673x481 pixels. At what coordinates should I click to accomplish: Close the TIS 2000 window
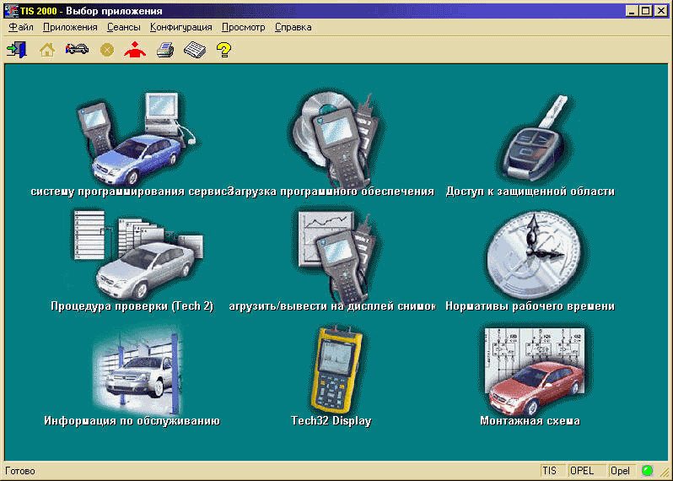[x=661, y=11]
